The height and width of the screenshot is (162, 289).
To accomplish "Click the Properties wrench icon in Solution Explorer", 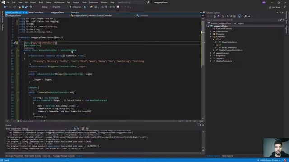I will [245, 16].
